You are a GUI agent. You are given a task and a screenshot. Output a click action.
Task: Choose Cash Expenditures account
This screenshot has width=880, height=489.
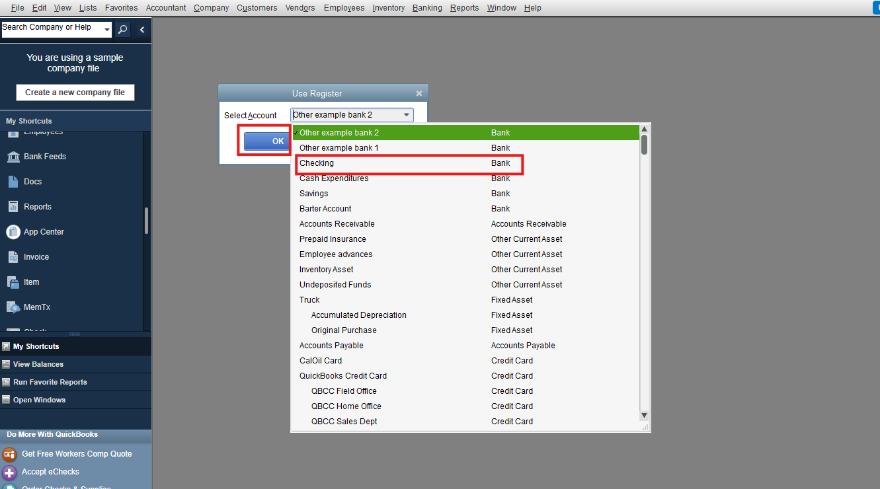coord(465,178)
